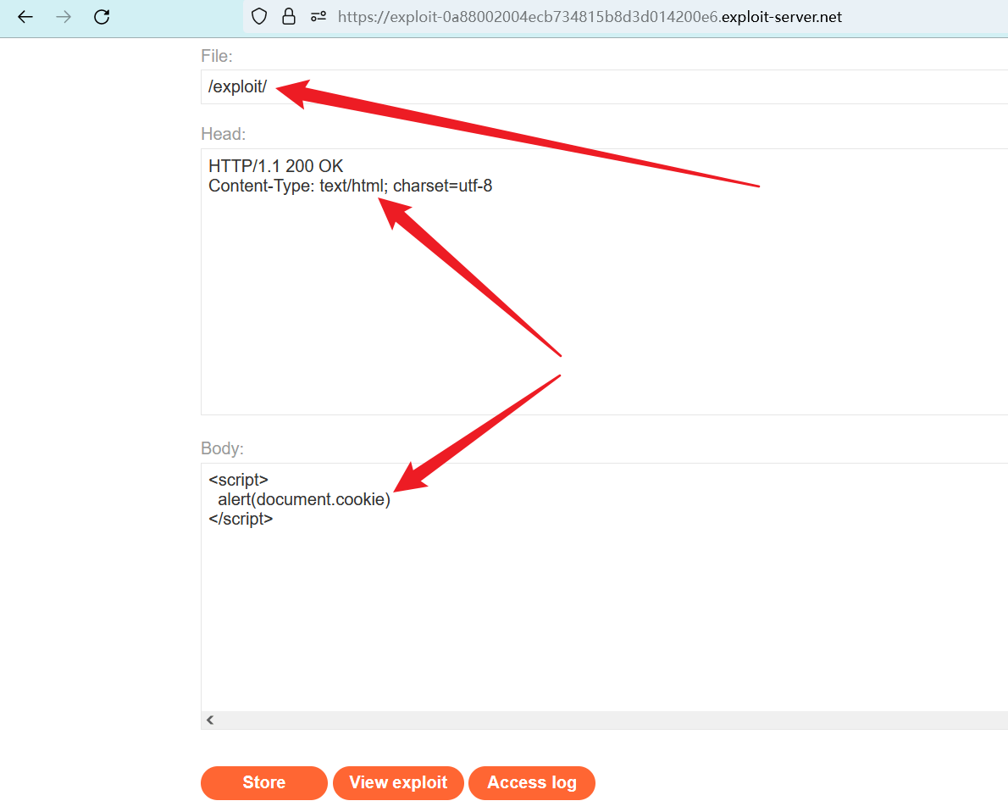The height and width of the screenshot is (812, 1008).
Task: Reload the page with the refresh icon
Action: [102, 17]
